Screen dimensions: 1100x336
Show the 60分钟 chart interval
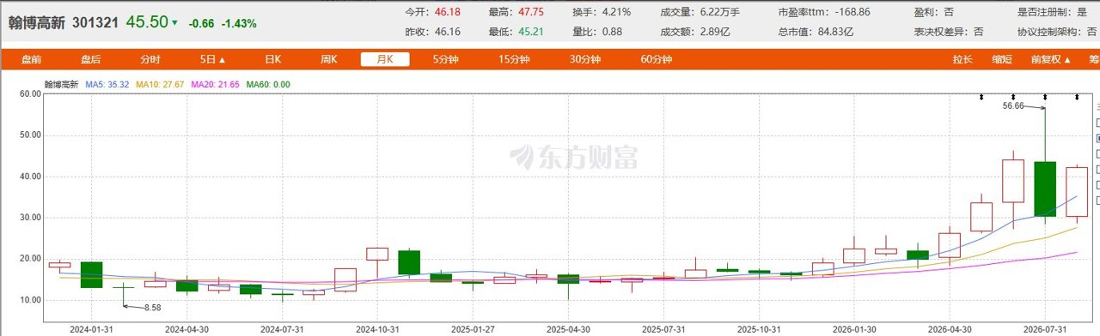point(656,60)
